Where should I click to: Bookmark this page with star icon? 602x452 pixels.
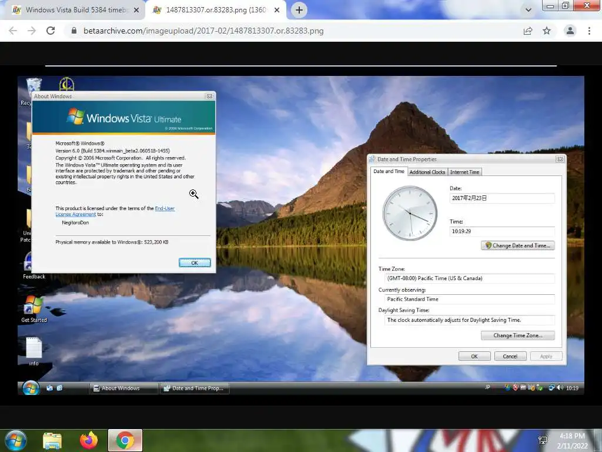pos(547,31)
